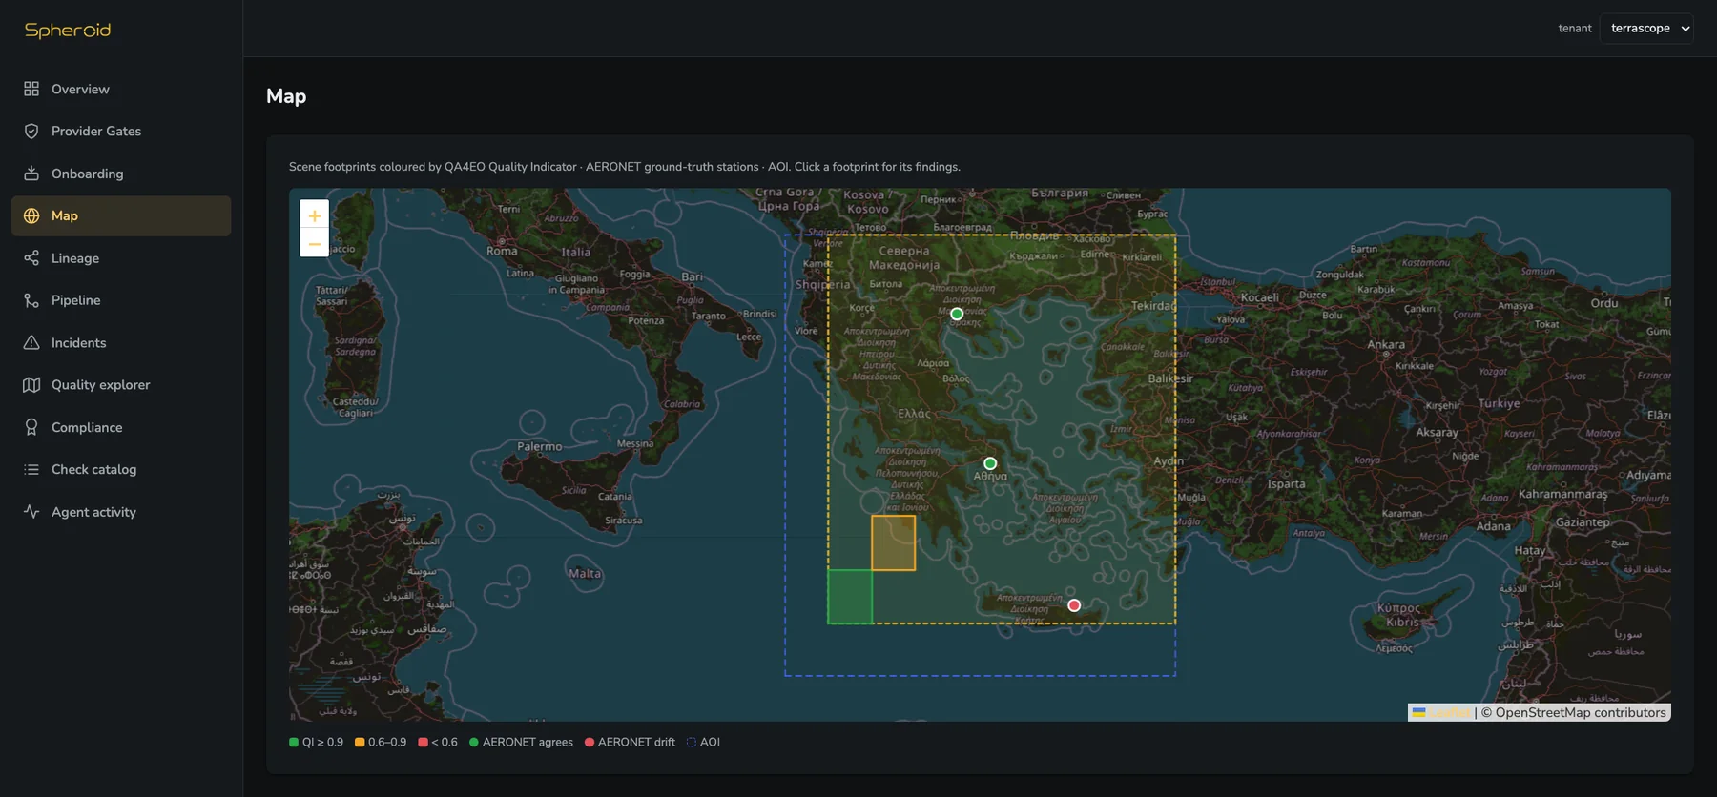1717x797 pixels.
Task: Click the Overview grid icon
Action: click(31, 89)
